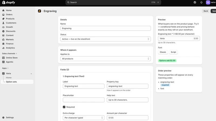This screenshot has height=121, width=216.
Task: Click the Varia app icon in breadcrumb
Action: tap(39, 11)
